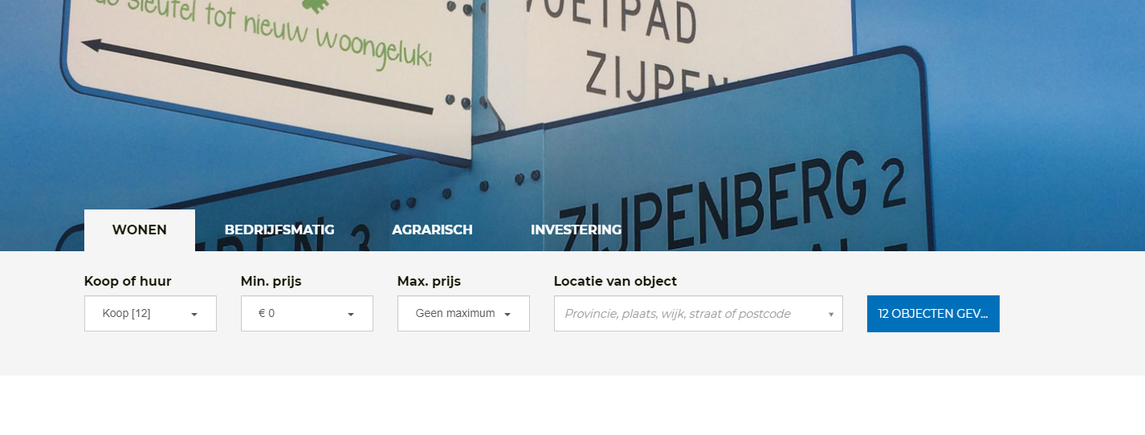Go to the INVESTERING tab
The image size is (1145, 435).
pos(576,230)
